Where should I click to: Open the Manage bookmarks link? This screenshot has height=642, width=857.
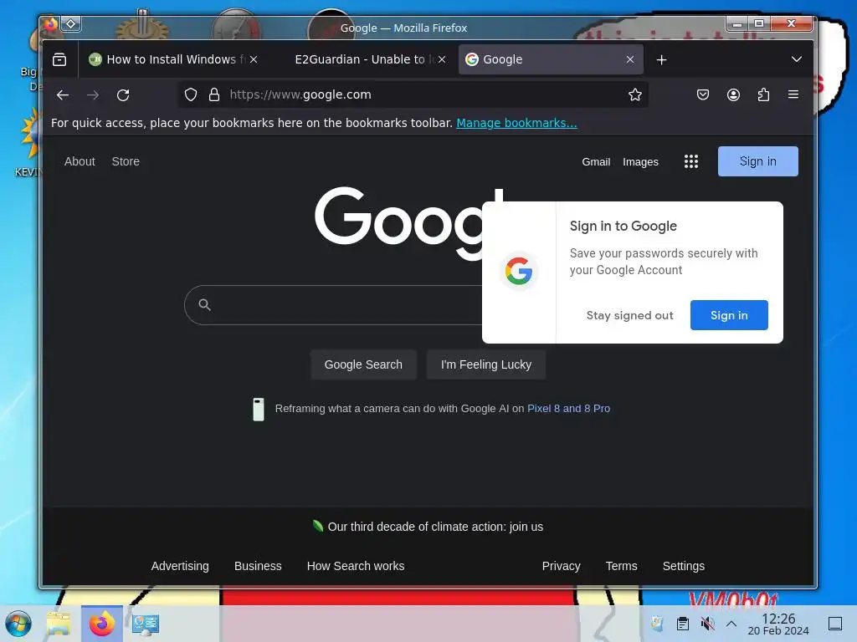tap(516, 123)
